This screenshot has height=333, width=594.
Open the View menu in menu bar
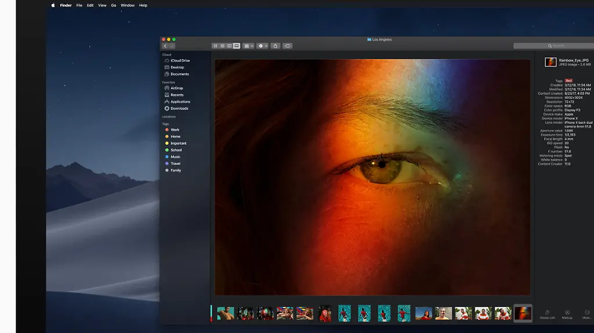pyautogui.click(x=102, y=5)
